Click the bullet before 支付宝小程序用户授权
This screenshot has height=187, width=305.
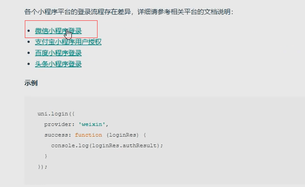(x=29, y=42)
